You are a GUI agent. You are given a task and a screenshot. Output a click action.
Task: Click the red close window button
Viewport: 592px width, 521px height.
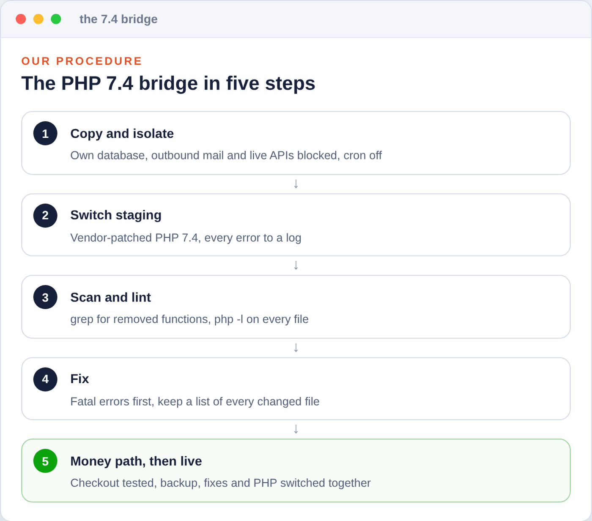[21, 19]
